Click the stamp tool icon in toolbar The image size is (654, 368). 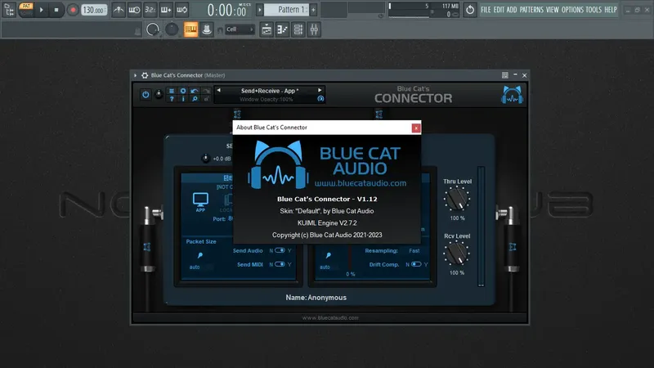coord(207,29)
